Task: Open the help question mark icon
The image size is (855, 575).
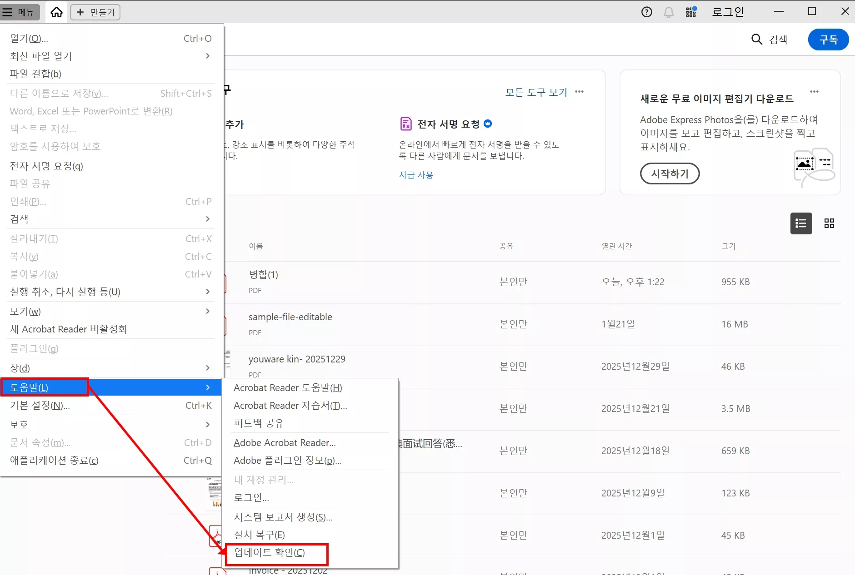Action: tap(646, 12)
